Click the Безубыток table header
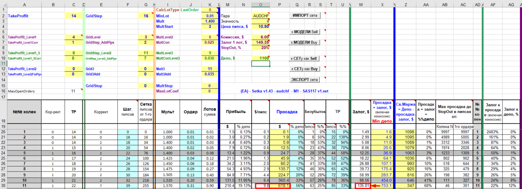The height and width of the screenshot is (189, 522). point(315,112)
